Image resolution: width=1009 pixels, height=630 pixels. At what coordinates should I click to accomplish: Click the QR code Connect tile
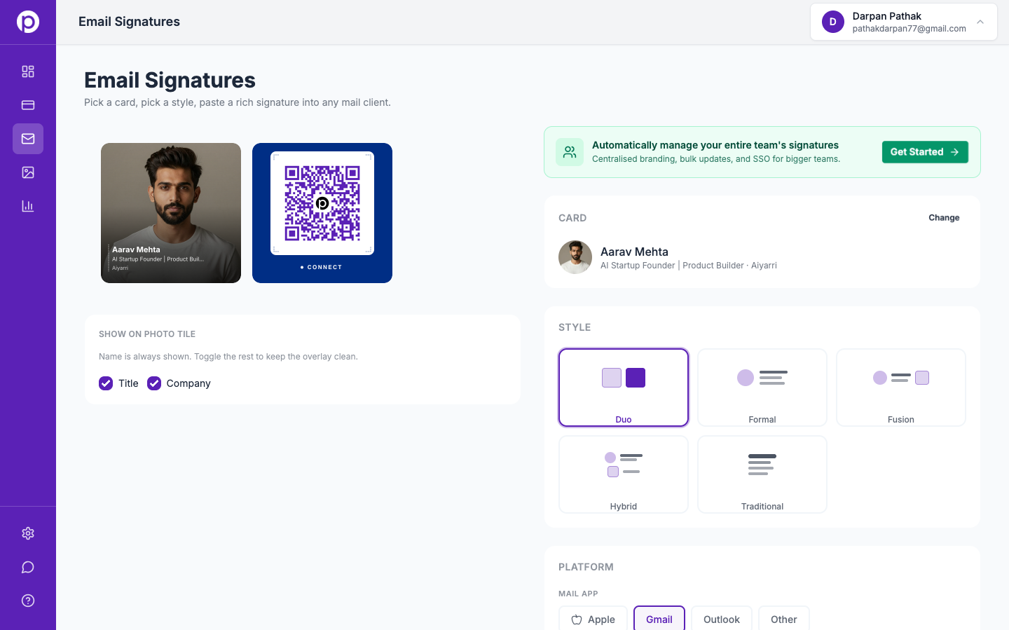[322, 213]
